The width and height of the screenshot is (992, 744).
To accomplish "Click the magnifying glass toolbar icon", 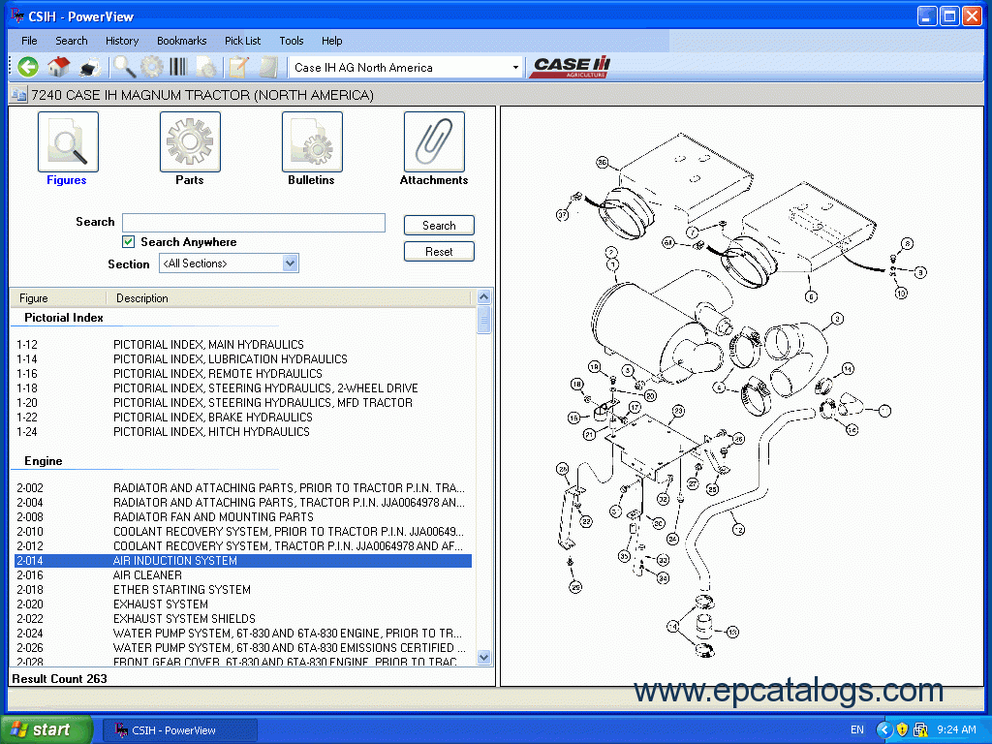I will (x=124, y=67).
